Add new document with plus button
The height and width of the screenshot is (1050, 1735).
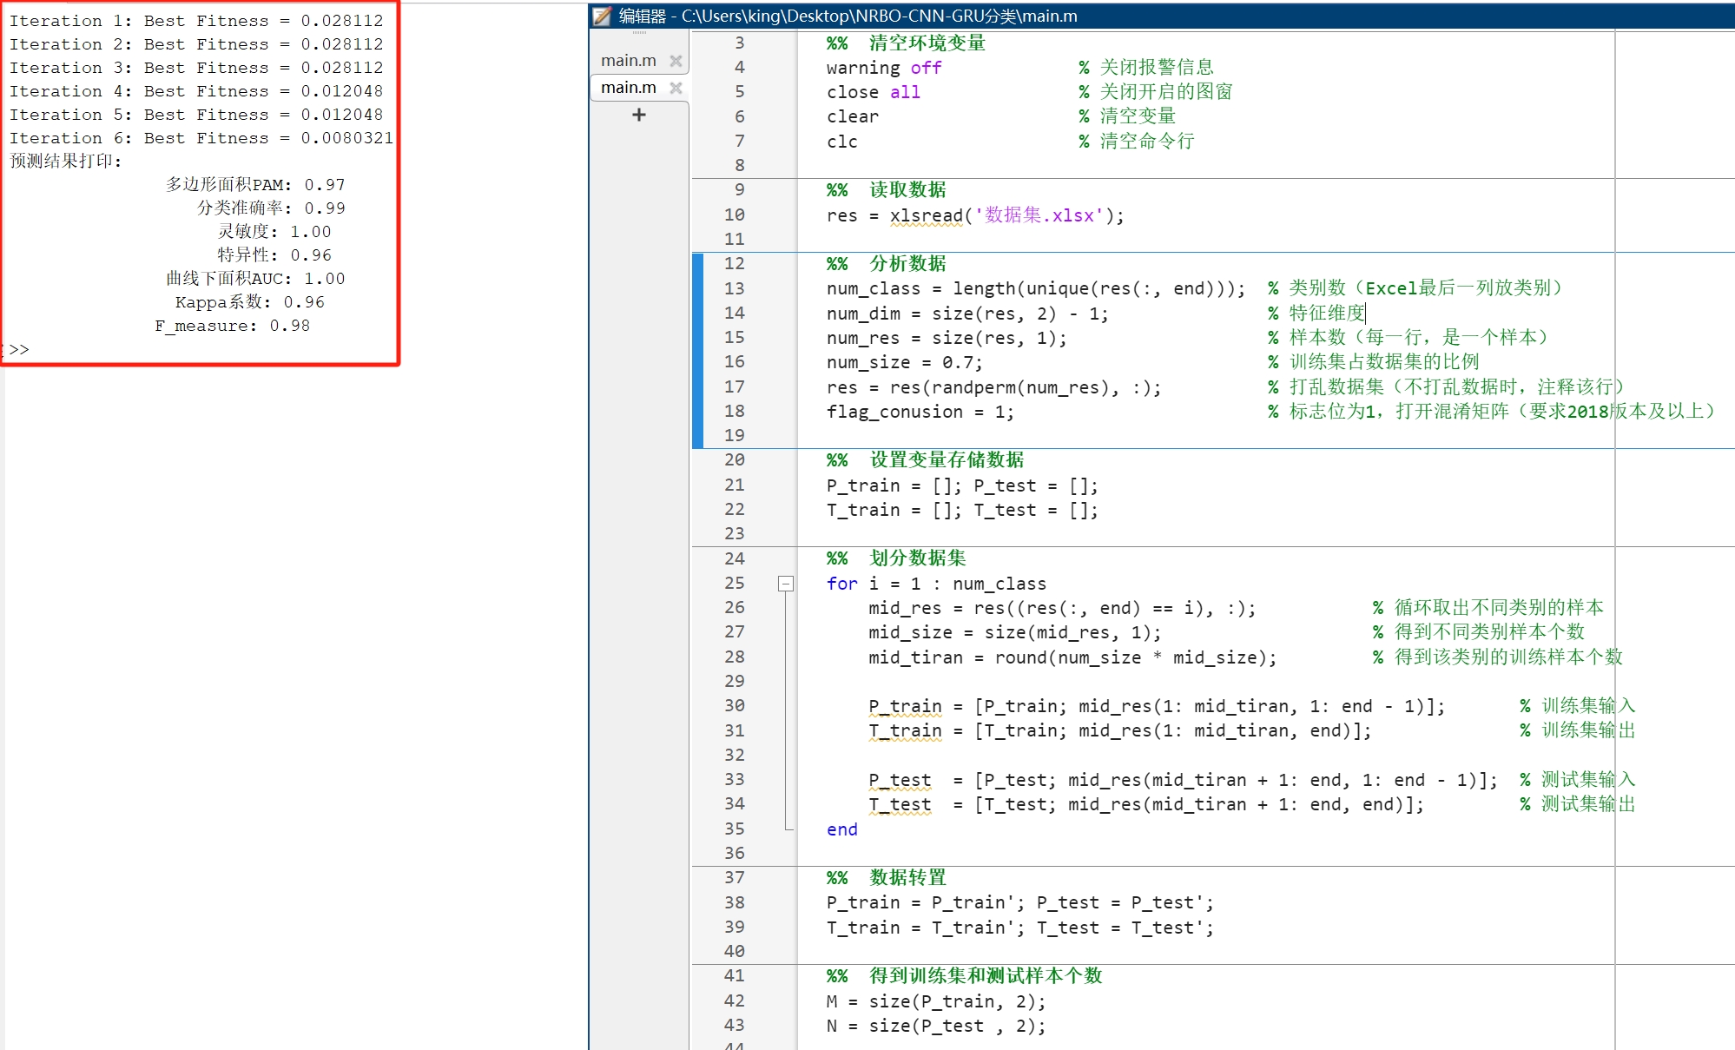pos(639,115)
